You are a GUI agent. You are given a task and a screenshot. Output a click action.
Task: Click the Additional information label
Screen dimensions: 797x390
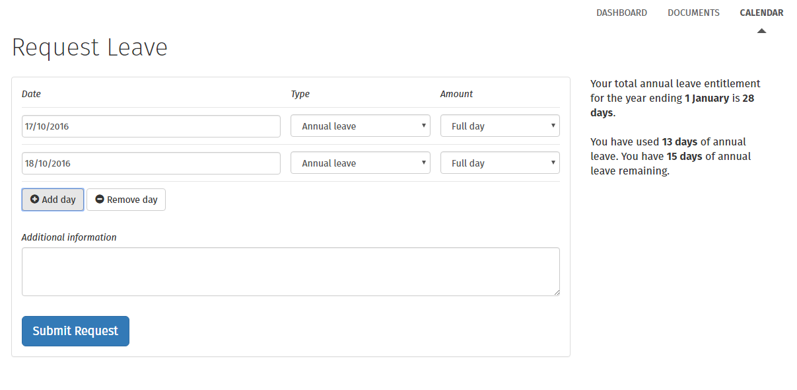69,237
